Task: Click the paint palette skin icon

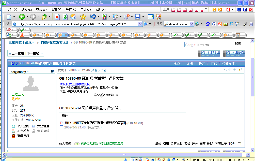Action: [x=115, y=17]
